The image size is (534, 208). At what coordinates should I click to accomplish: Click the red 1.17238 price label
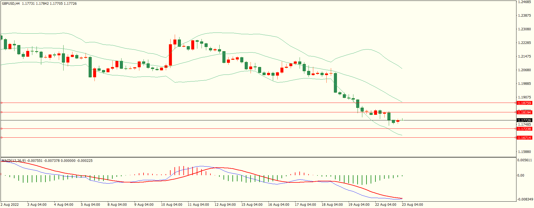(524, 129)
